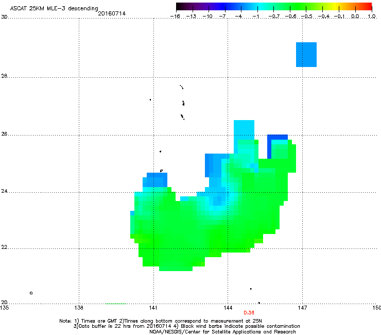Image resolution: width=381 pixels, height=335 pixels.
Task: Click the colorbar tick label '-16'
Action: [175, 16]
